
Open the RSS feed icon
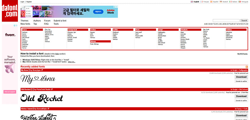[x=247, y=67]
